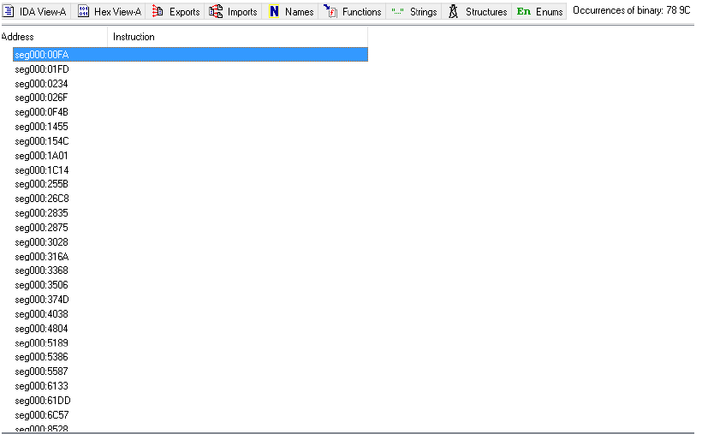Screen dimensions: 708x440
Task: Select the row seg000:3506
Action: coord(190,285)
